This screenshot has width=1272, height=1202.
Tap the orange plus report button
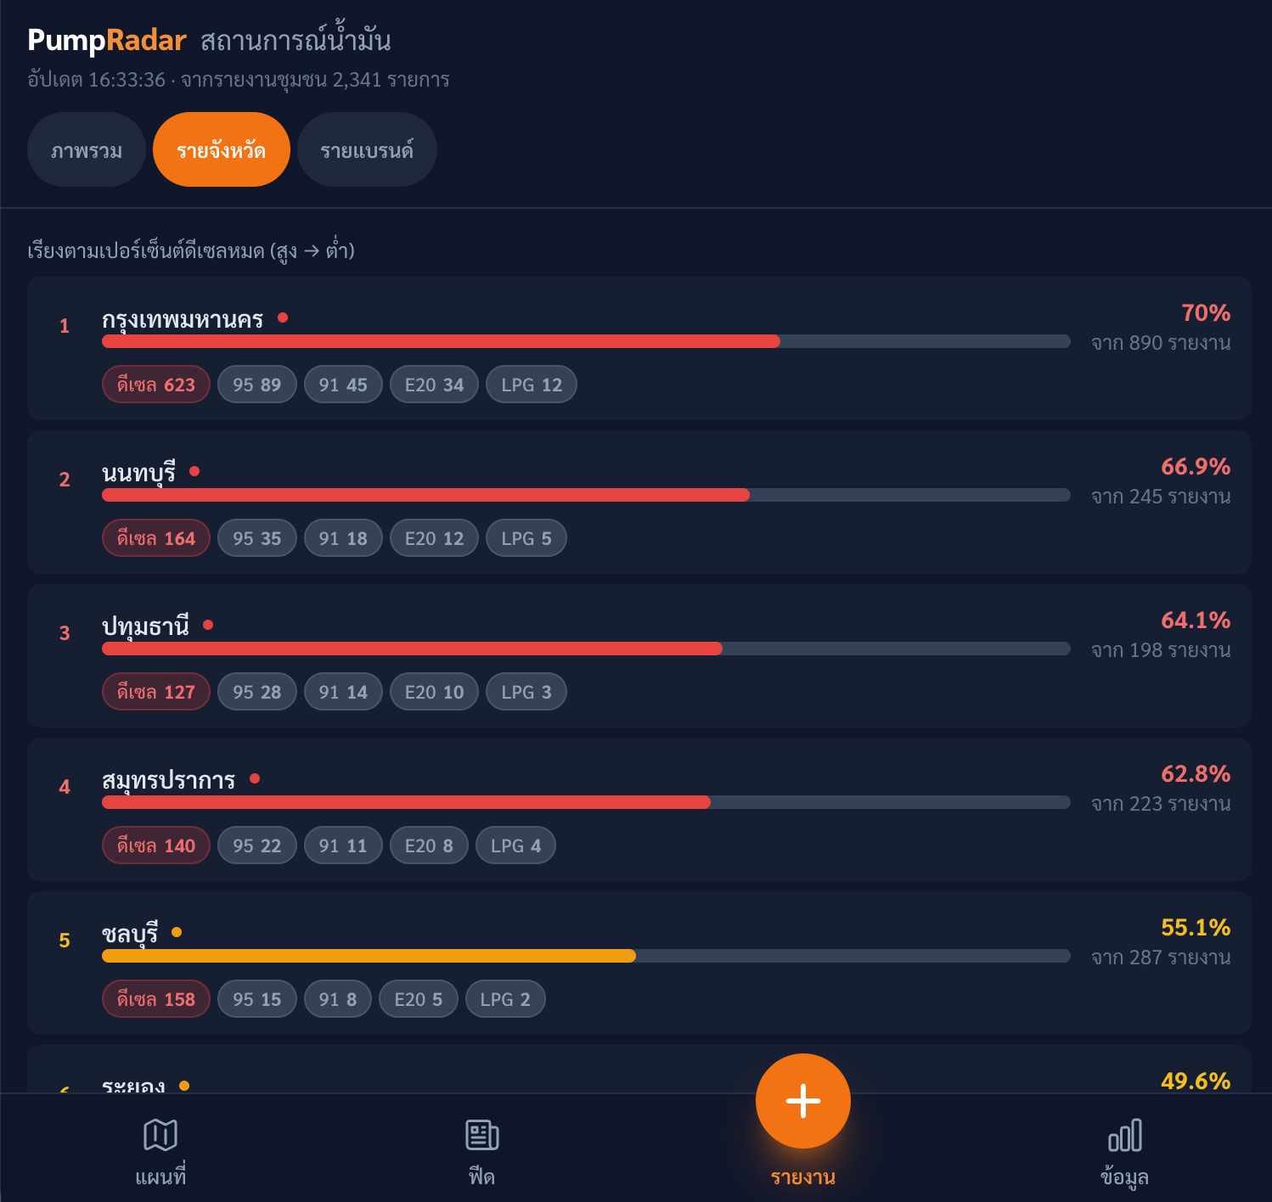point(802,1101)
